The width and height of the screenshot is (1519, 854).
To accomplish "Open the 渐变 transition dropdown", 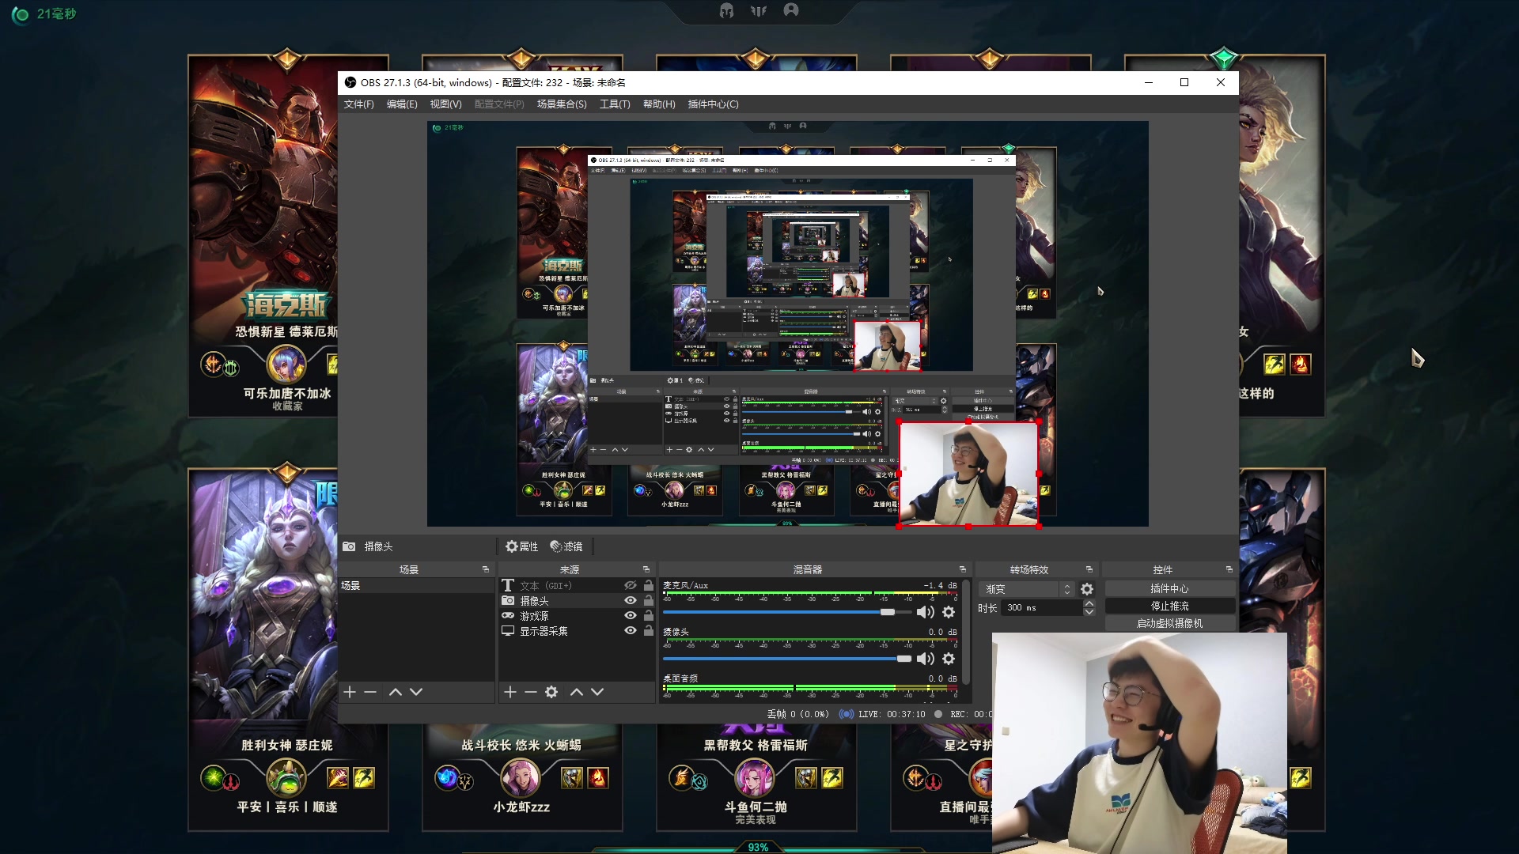I will pos(1027,589).
